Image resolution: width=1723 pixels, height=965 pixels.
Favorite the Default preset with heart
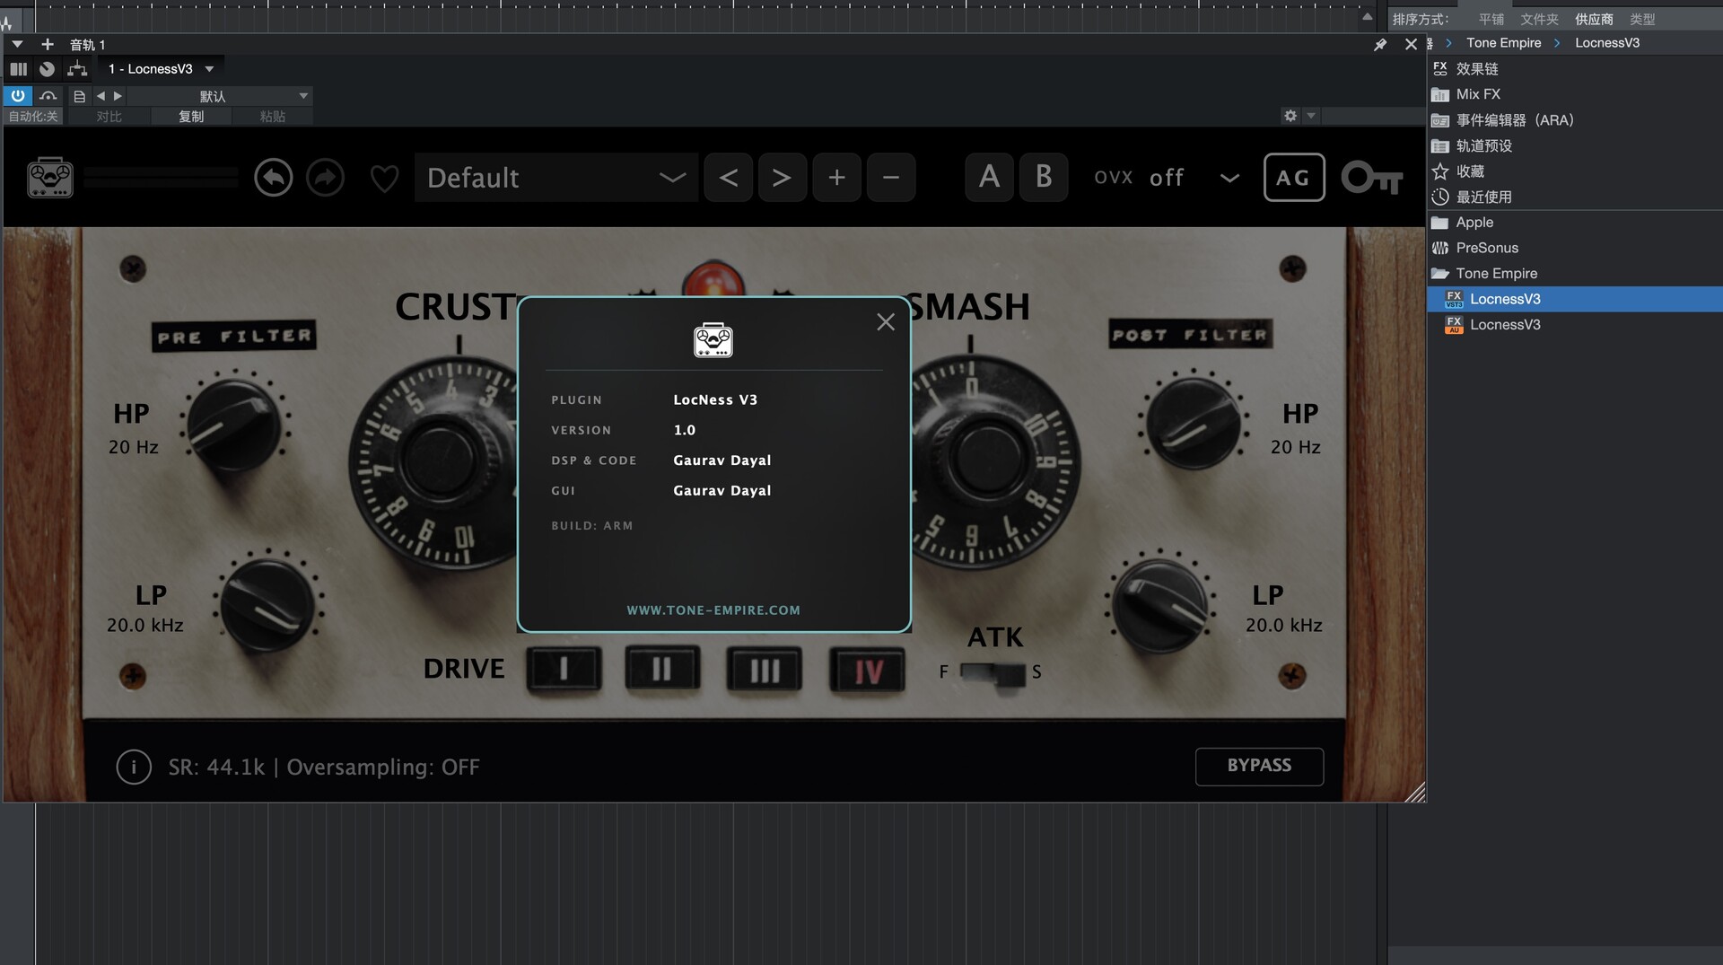coord(384,179)
